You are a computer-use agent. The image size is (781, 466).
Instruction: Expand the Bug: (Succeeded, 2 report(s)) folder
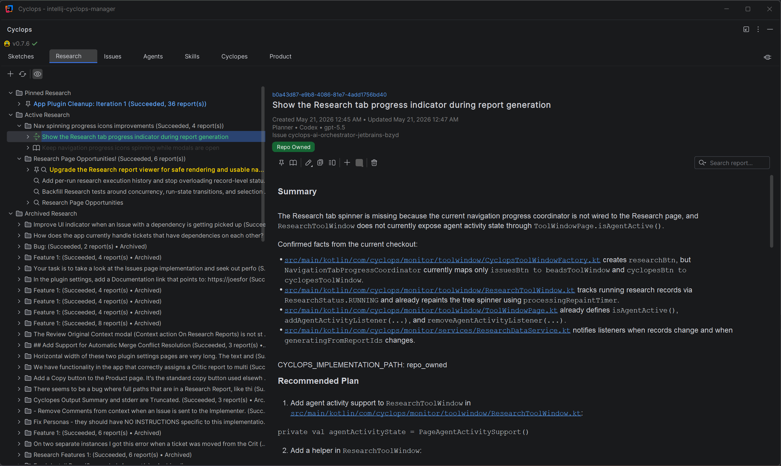point(19,246)
